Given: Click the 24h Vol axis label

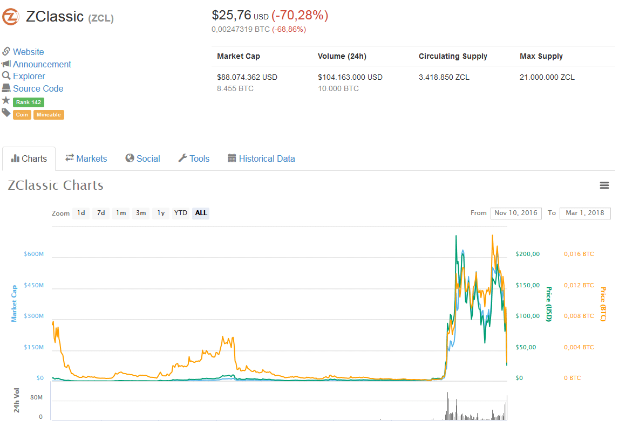Looking at the screenshot, I should [17, 401].
